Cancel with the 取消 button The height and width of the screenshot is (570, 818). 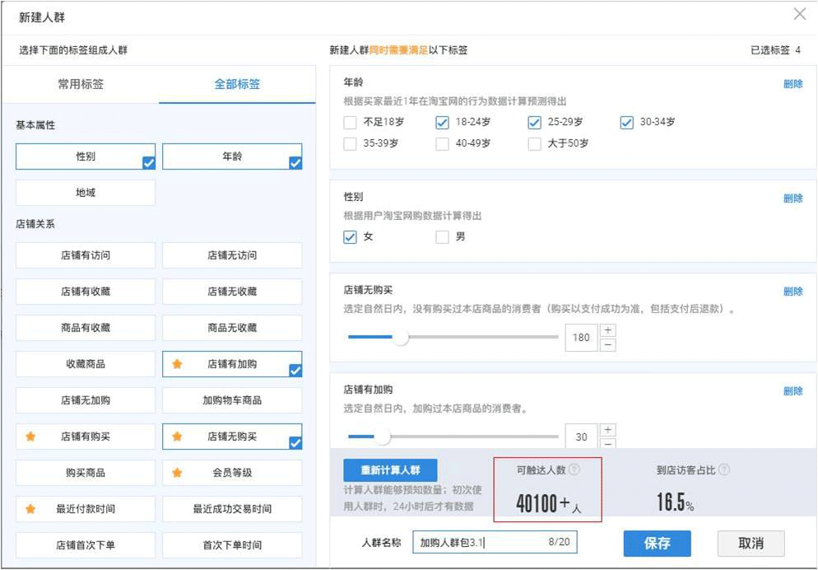[751, 543]
